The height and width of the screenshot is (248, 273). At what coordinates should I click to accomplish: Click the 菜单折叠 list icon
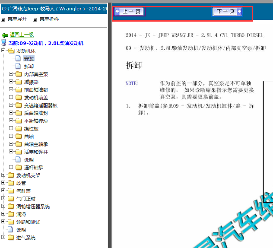click(x=35, y=19)
